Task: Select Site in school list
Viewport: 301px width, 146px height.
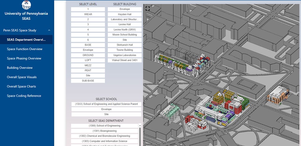Action: tap(106, 114)
